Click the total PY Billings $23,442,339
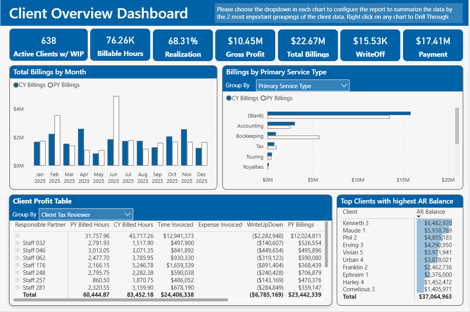Image resolution: width=470 pixels, height=312 pixels. tap(305, 295)
